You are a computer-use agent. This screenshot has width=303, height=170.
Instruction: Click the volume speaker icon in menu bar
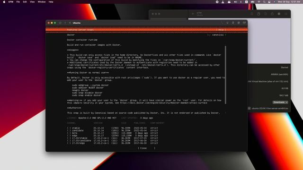235,2
